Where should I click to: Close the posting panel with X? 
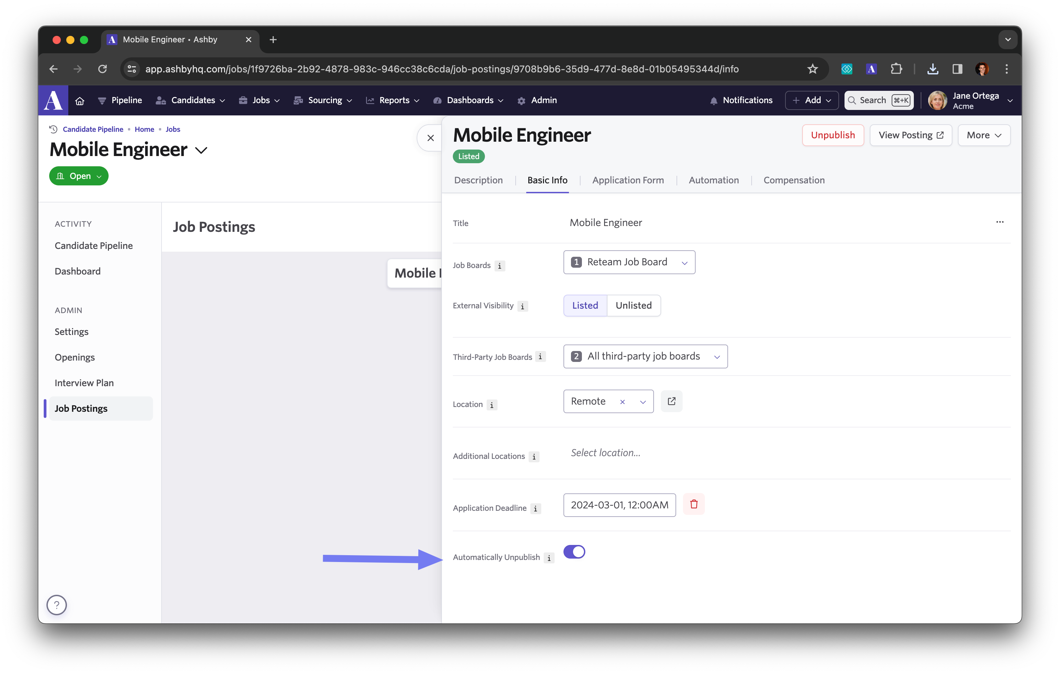(x=431, y=138)
